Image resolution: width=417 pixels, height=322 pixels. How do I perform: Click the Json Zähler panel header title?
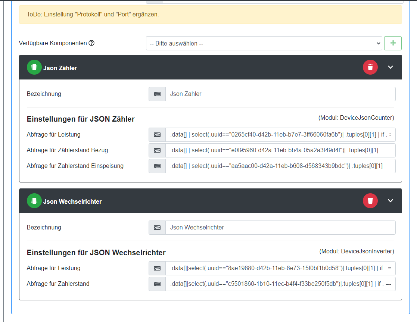coord(60,68)
